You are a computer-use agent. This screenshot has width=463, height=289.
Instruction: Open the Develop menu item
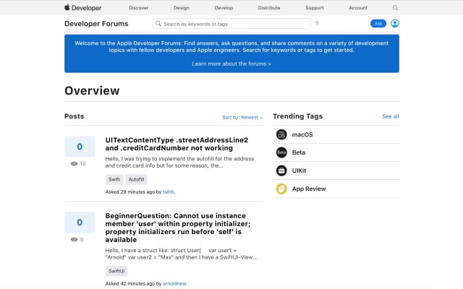pos(224,7)
